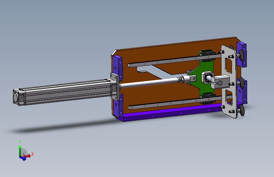Select the cylinder's rear end cap
274x177 pixels.
(x=18, y=97)
